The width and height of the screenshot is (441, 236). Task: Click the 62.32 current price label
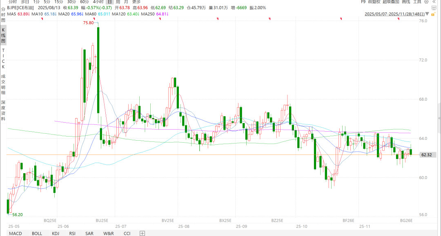[x=427, y=154]
